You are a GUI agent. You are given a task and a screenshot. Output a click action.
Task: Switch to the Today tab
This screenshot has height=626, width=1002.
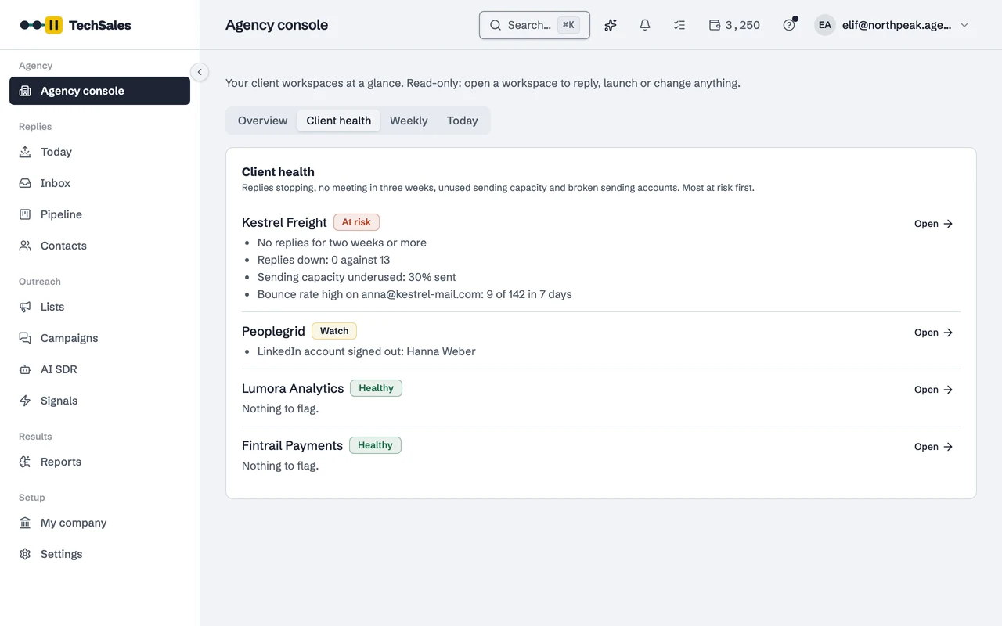point(462,121)
